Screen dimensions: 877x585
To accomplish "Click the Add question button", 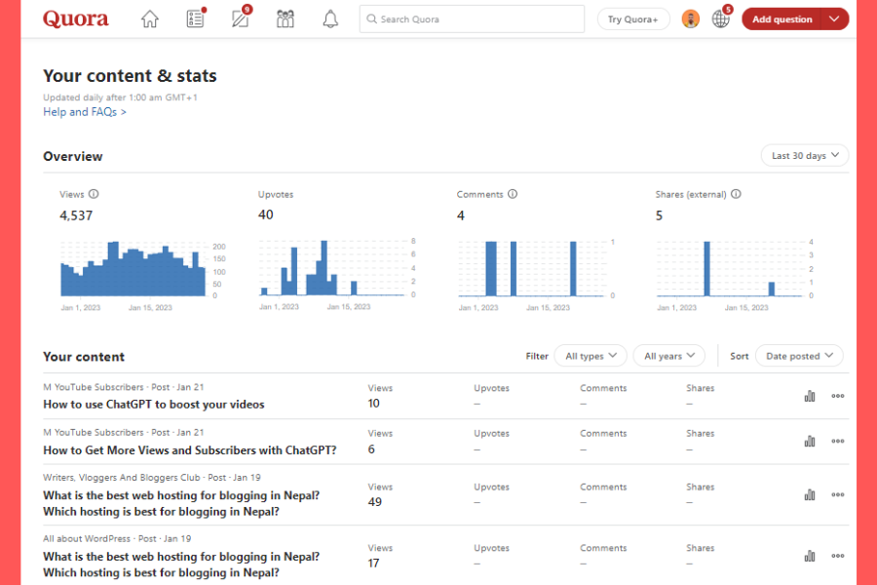I will [782, 19].
